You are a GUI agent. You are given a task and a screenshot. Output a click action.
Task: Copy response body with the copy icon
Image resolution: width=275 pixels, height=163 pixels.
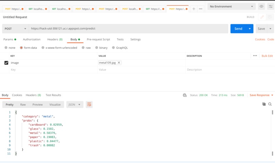pyautogui.click(x=264, y=104)
